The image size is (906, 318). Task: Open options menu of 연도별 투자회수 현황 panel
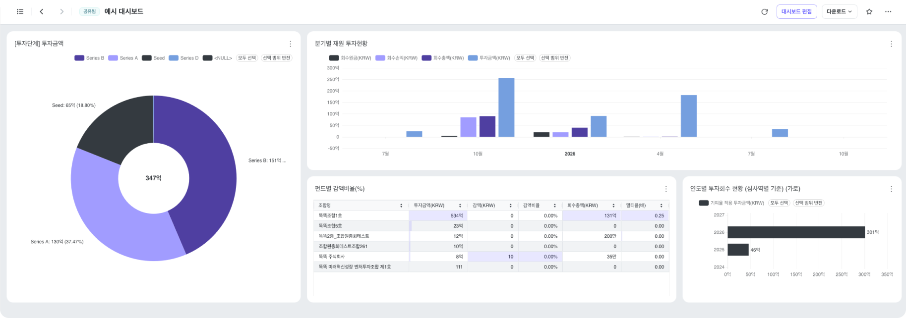click(891, 189)
